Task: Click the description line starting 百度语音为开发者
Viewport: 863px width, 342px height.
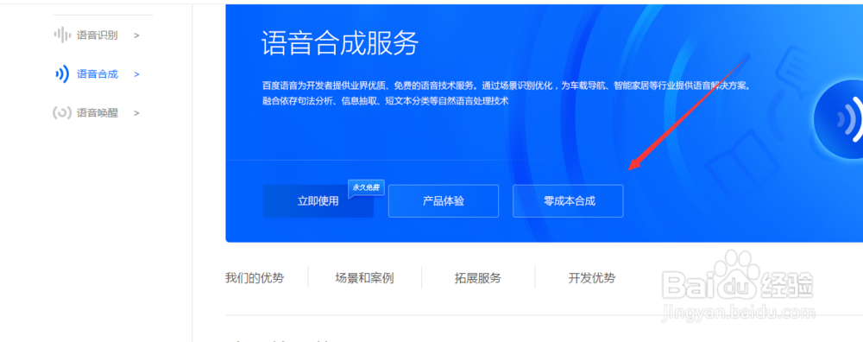Action: (x=507, y=86)
